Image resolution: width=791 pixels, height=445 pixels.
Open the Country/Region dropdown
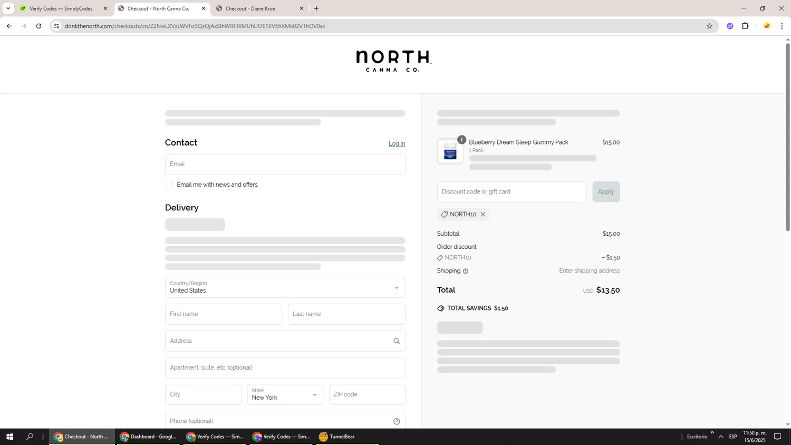click(x=285, y=287)
